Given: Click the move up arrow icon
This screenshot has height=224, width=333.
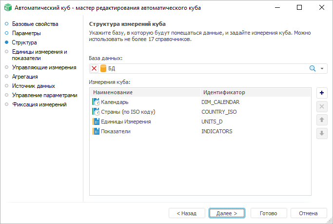Looking at the screenshot, I should [322, 120].
